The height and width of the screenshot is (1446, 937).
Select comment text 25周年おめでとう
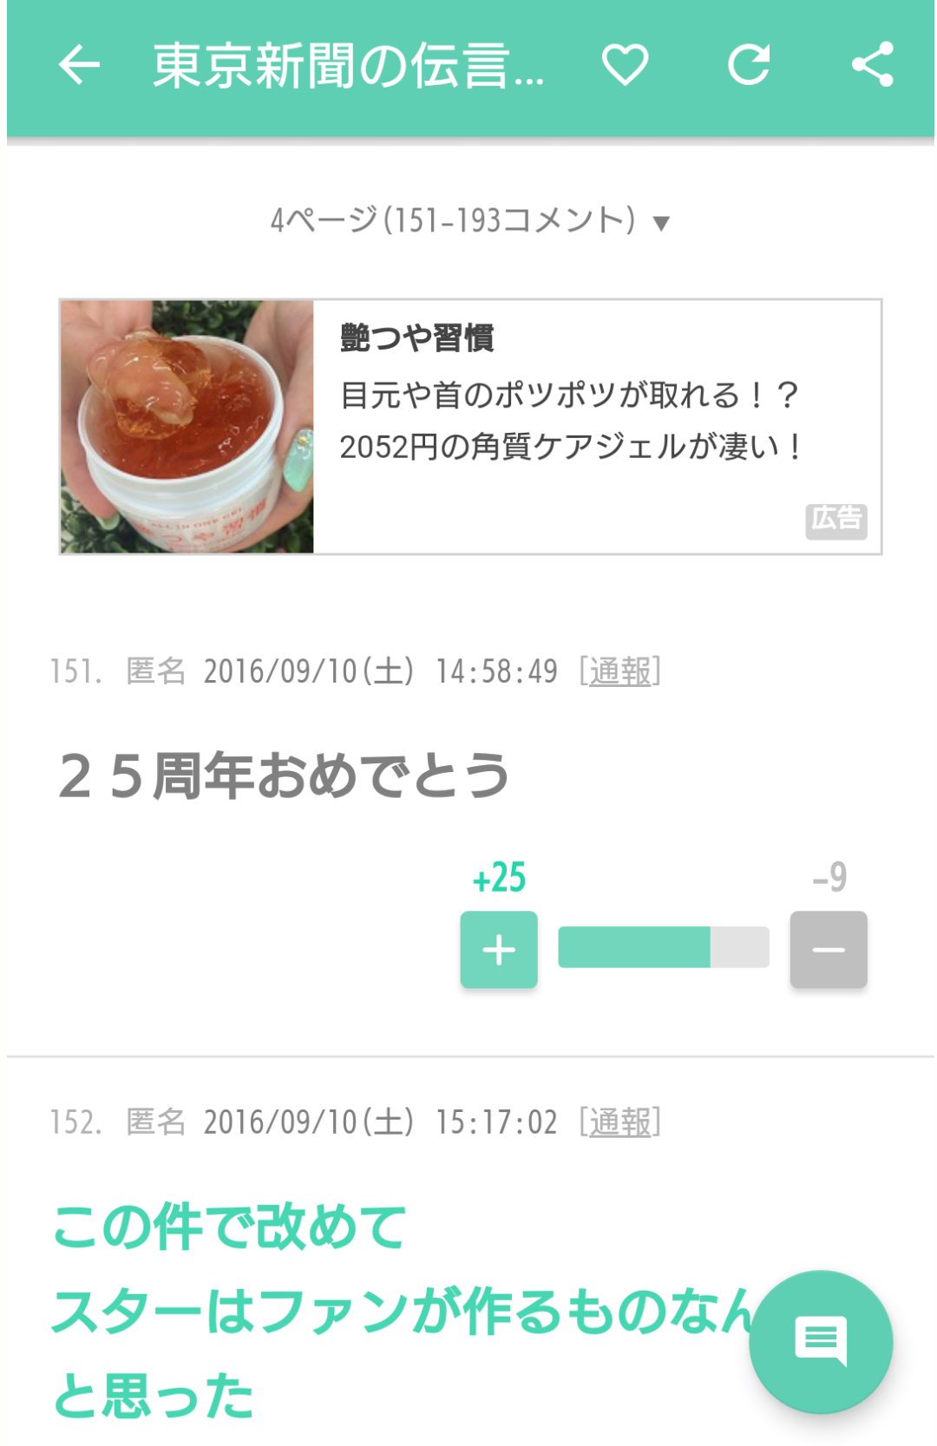click(x=284, y=775)
